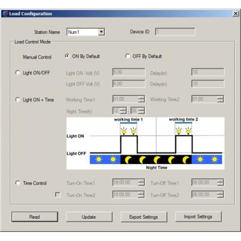The width and height of the screenshot is (241, 241).
Task: Click the Update button
Action: pos(89,217)
